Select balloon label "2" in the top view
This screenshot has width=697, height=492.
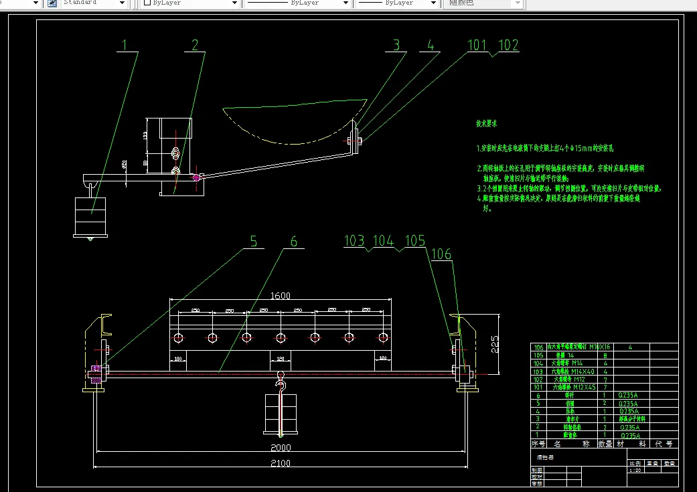[195, 45]
